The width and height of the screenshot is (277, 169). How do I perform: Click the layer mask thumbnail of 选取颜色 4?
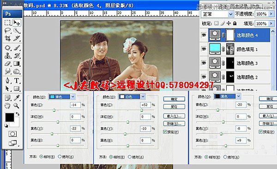(230, 35)
